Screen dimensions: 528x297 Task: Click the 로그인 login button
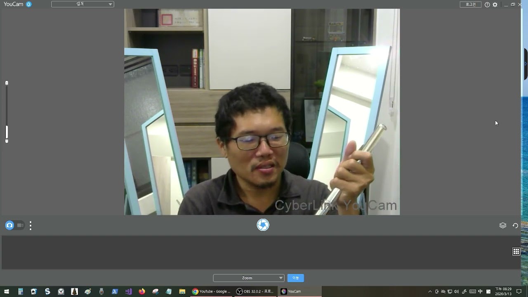click(x=471, y=5)
